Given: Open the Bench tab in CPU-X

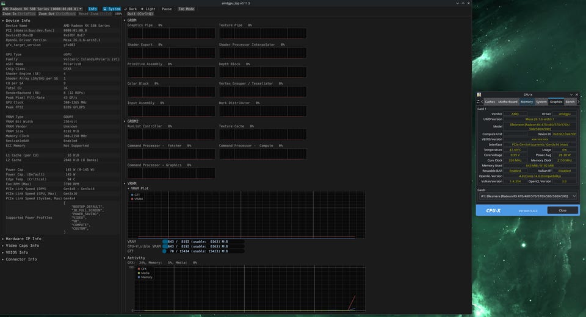Looking at the screenshot, I should pos(570,102).
